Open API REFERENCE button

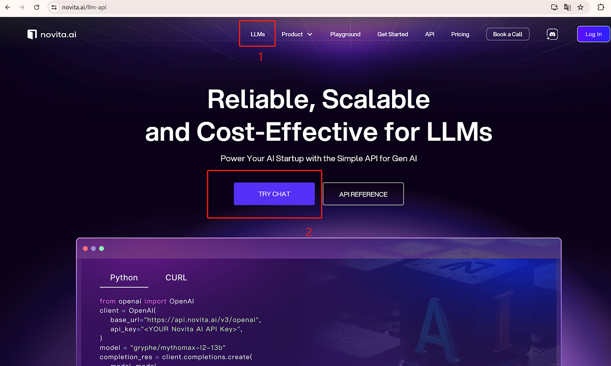pyautogui.click(x=364, y=194)
